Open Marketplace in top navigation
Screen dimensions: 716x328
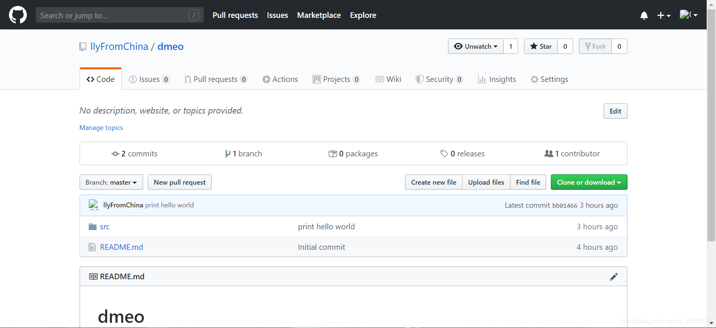coord(319,15)
